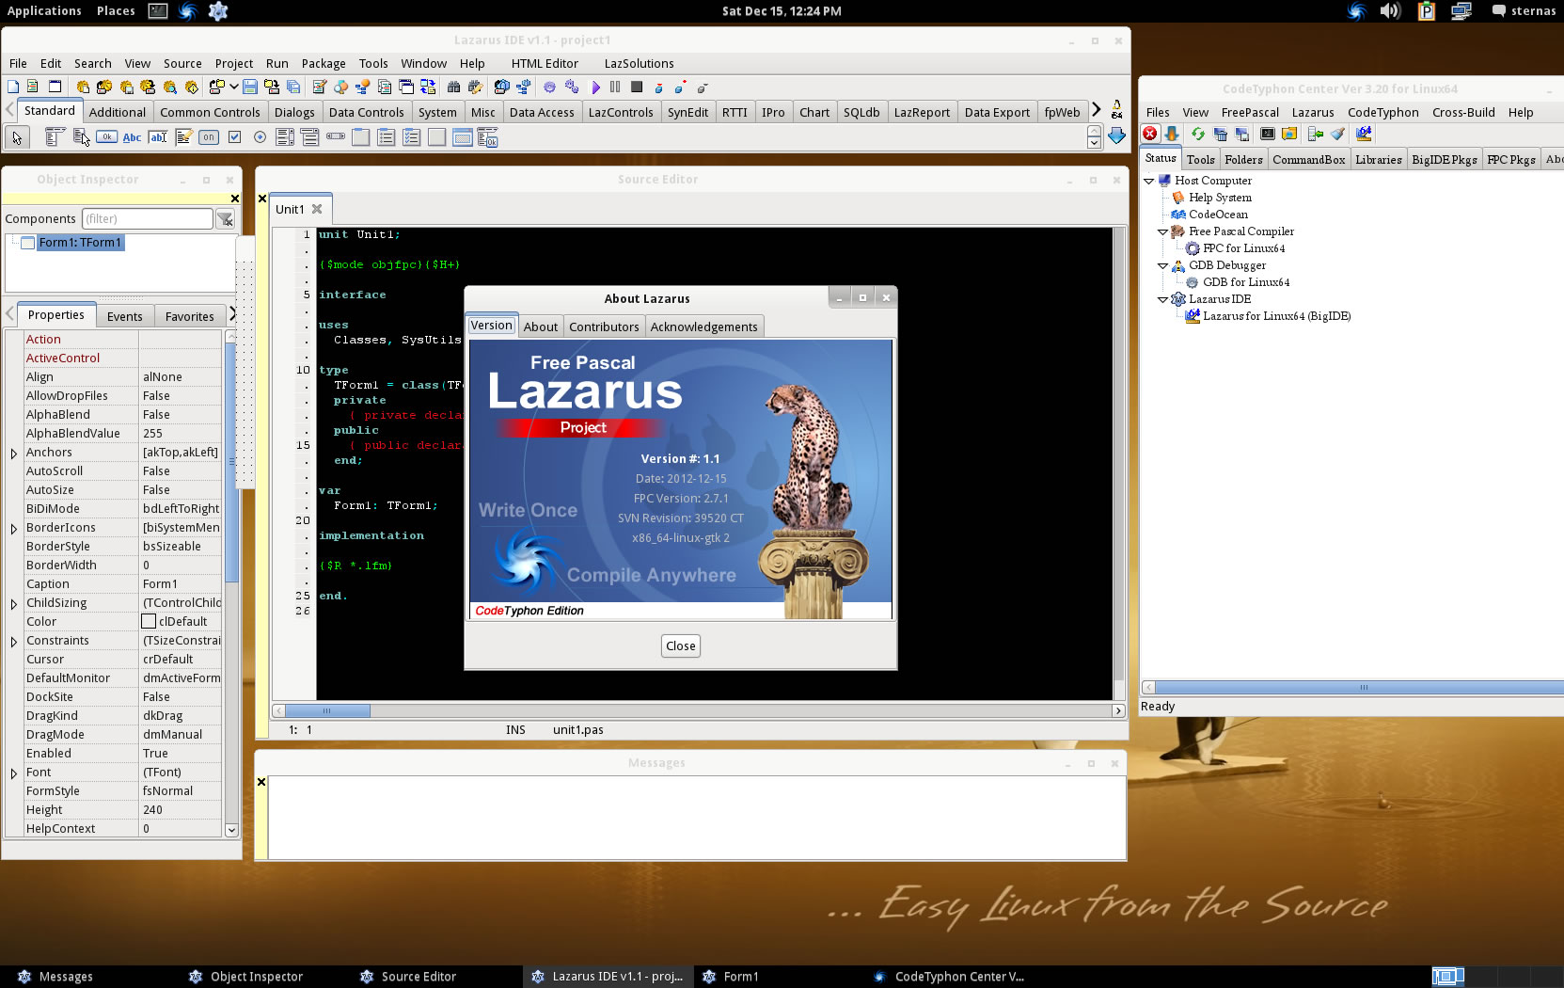This screenshot has width=1564, height=988.
Task: Click the Color clDefault swatch box
Action: [149, 621]
